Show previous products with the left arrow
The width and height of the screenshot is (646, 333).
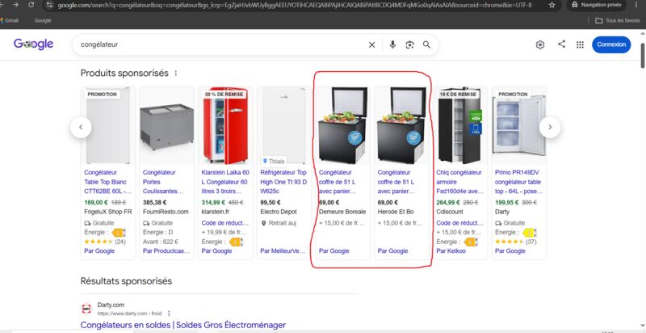point(81,127)
